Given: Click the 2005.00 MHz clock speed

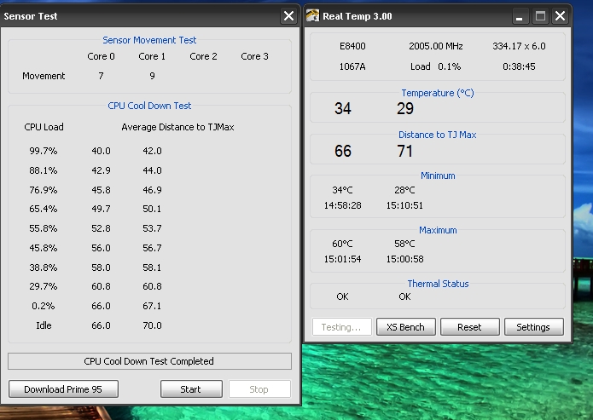Looking at the screenshot, I should pyautogui.click(x=436, y=46).
